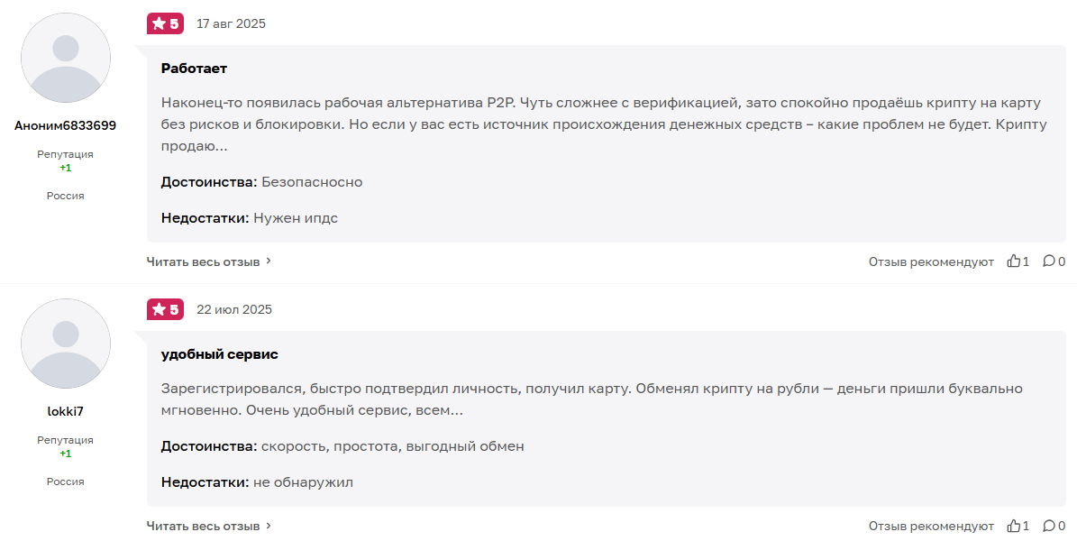Open username link lokki7
1077x541 pixels.
click(66, 411)
